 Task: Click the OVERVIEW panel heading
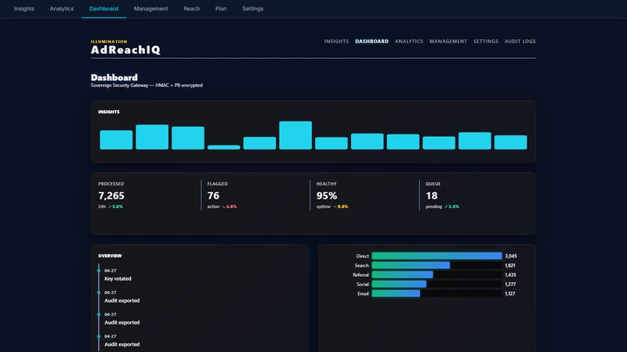(110, 256)
